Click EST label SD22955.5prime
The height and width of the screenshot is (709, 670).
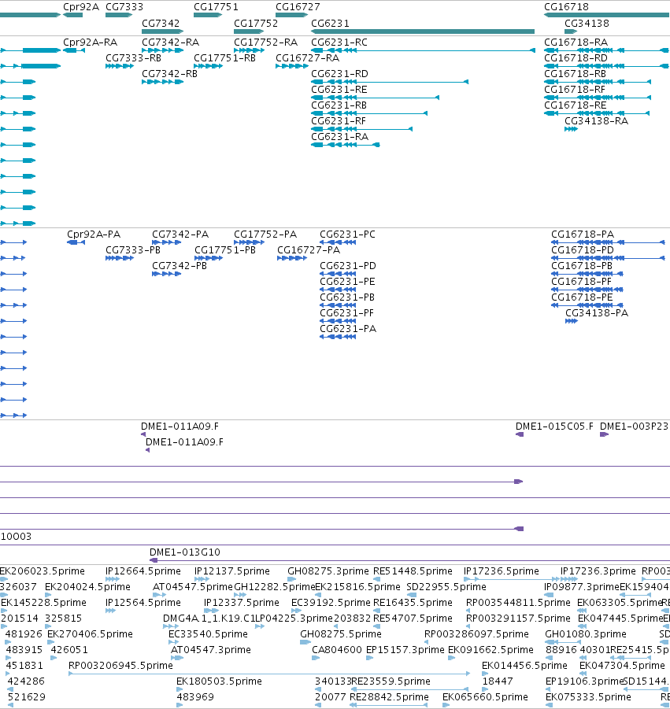pyautogui.click(x=446, y=587)
